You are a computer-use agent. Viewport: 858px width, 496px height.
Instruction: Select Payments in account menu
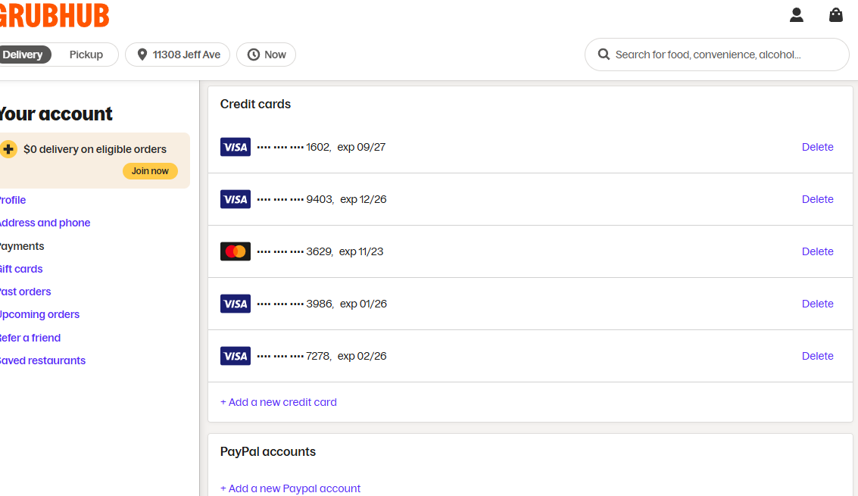[x=22, y=246]
